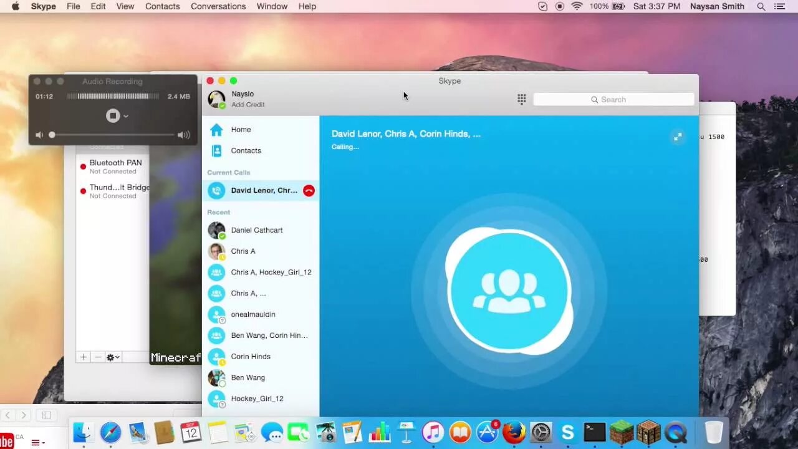Click in the Skype search field

(x=613, y=100)
